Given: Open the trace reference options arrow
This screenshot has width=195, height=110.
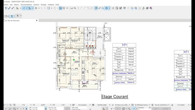Looking at the screenshot, I should click(52, 8).
